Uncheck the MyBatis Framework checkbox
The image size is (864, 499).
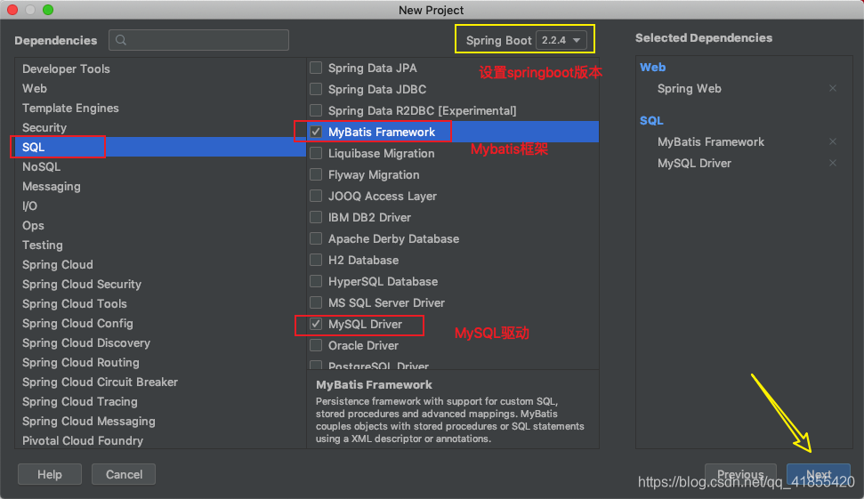tap(316, 132)
